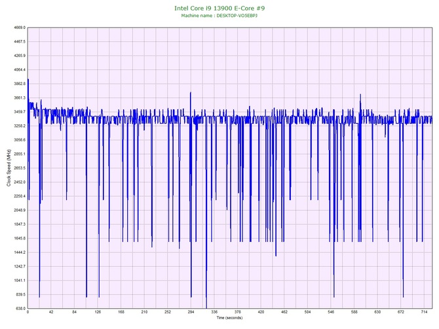Click the 3056.6 y-axis tick label
Viewport: 439px width, 329px height.
pos(20,140)
